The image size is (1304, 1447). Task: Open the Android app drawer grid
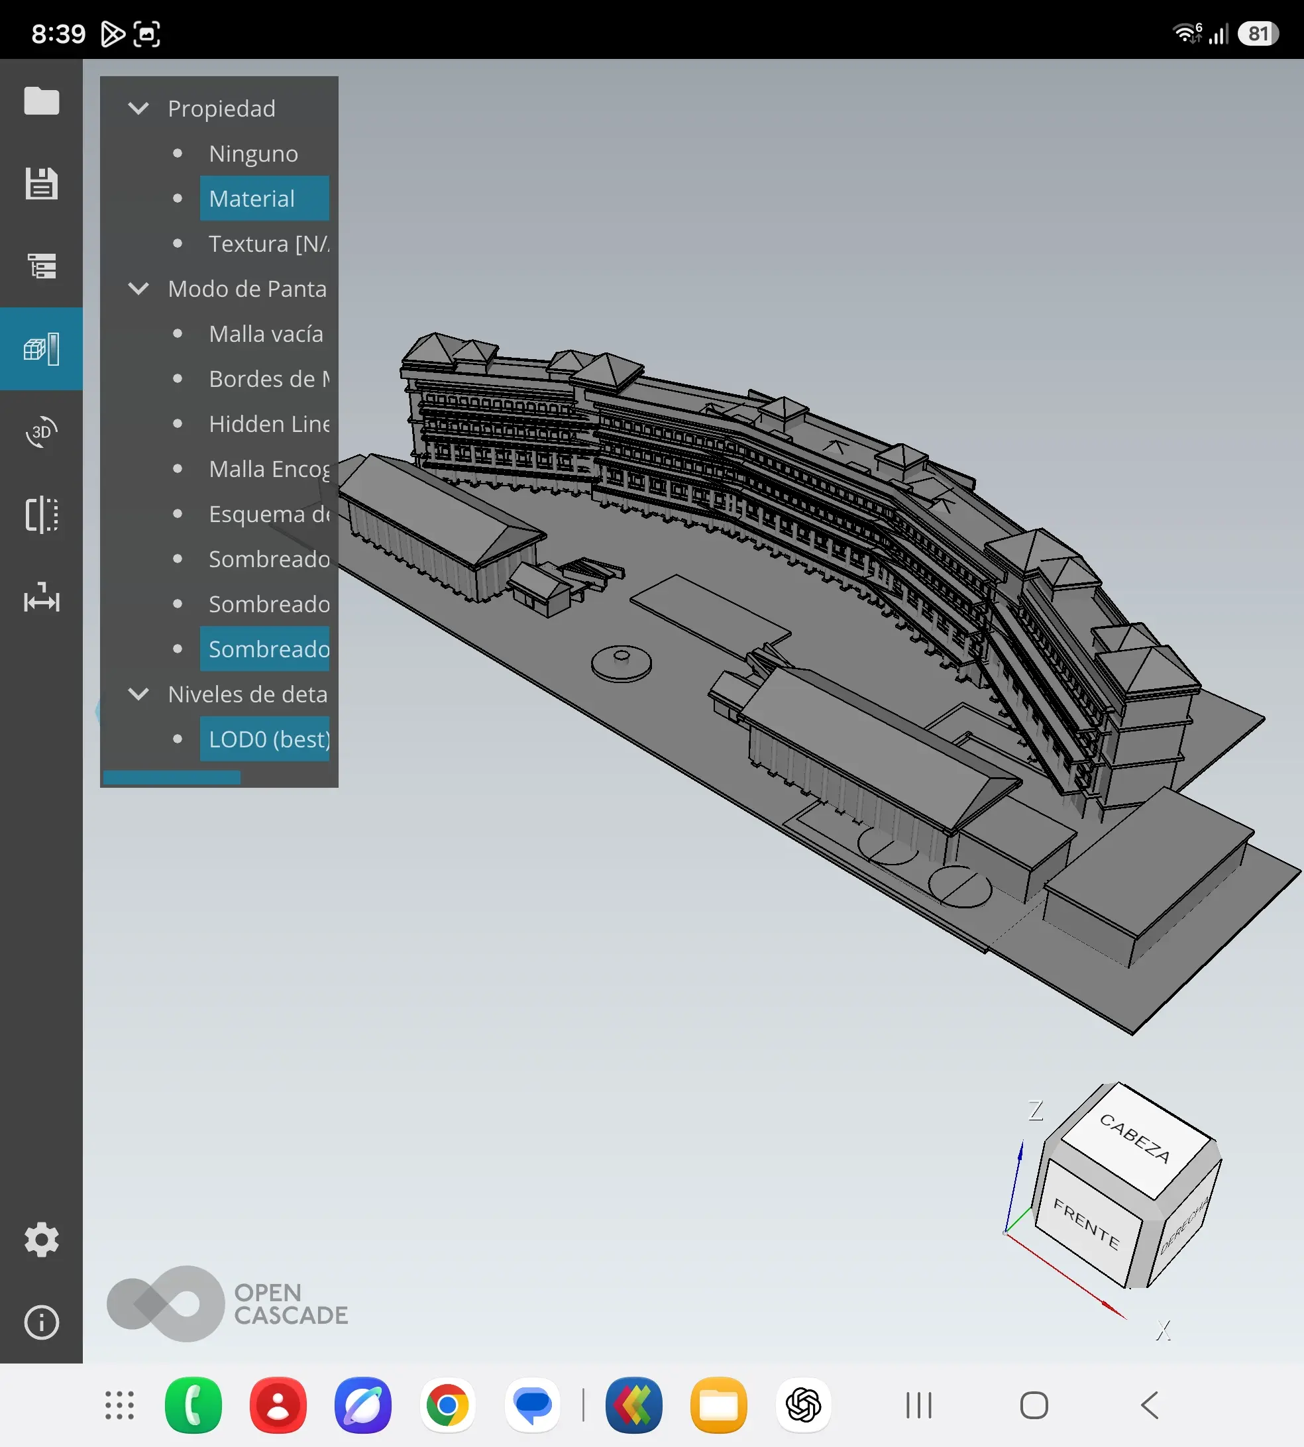coord(120,1405)
